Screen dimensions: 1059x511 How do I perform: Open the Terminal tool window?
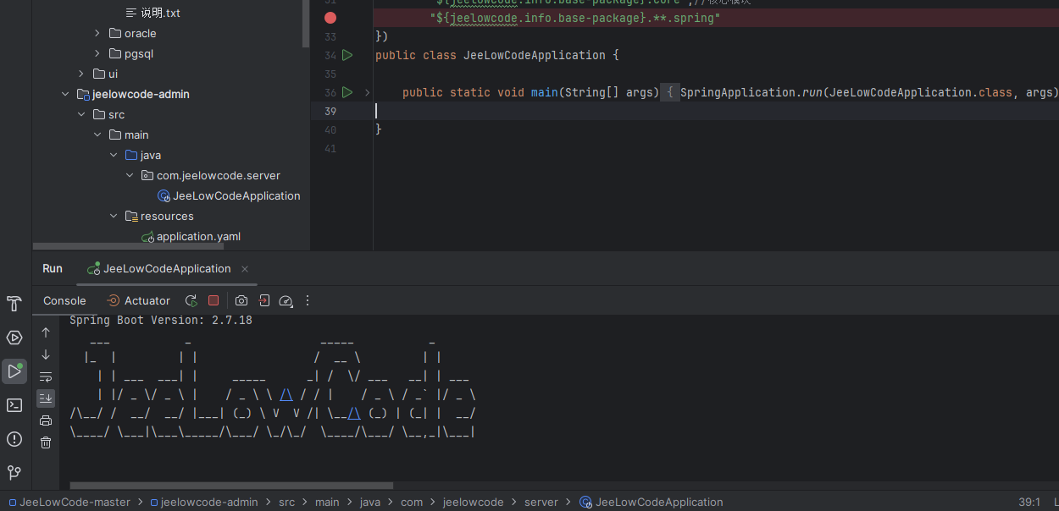pyautogui.click(x=14, y=405)
